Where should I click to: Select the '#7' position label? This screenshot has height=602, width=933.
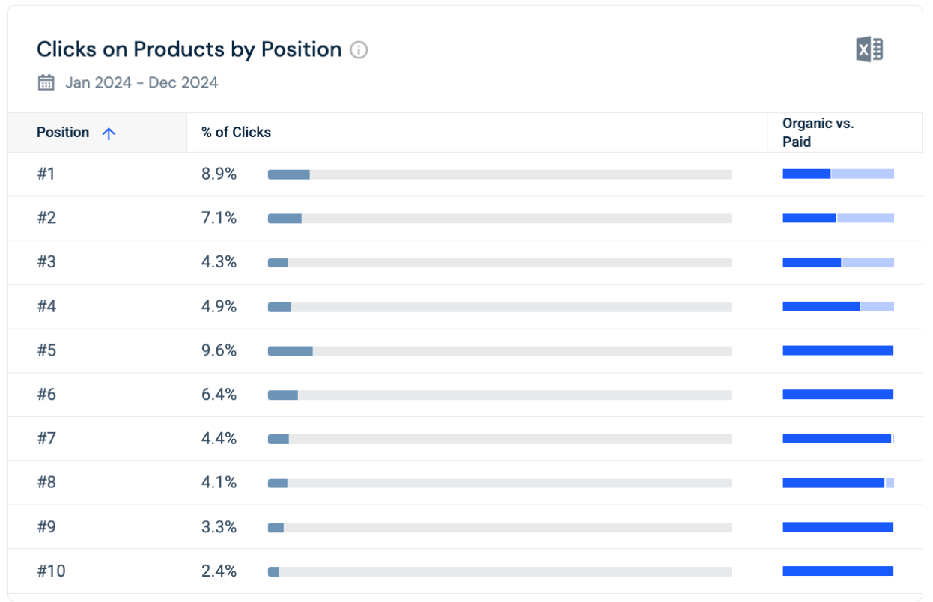point(48,439)
